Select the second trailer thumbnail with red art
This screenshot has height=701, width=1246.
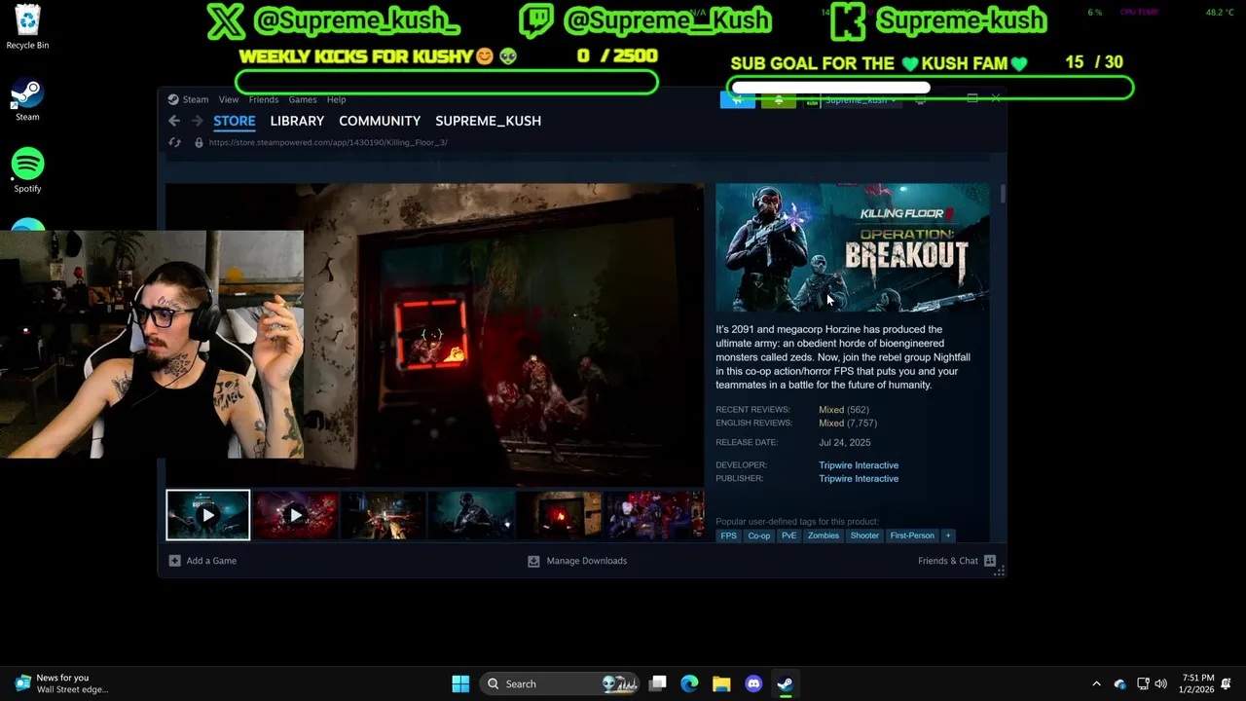tap(296, 515)
